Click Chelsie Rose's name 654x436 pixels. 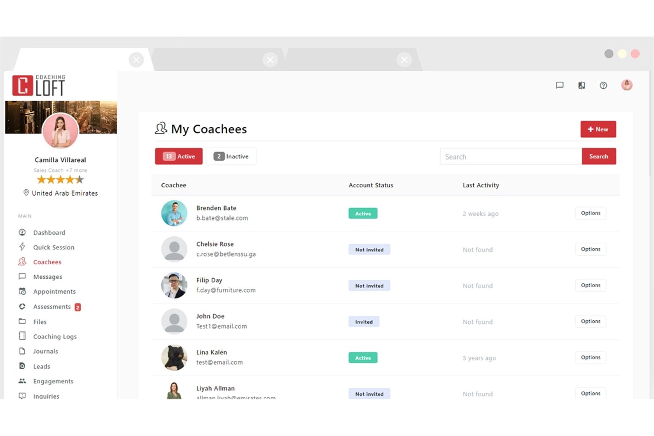pyautogui.click(x=215, y=244)
